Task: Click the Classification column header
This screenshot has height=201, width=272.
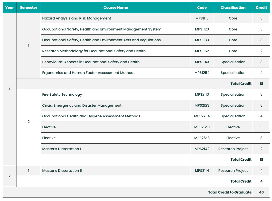Action: (x=233, y=7)
